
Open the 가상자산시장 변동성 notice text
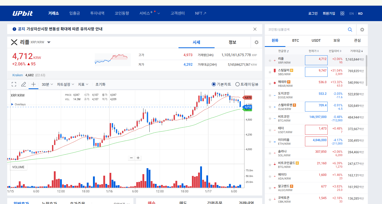coord(64,29)
